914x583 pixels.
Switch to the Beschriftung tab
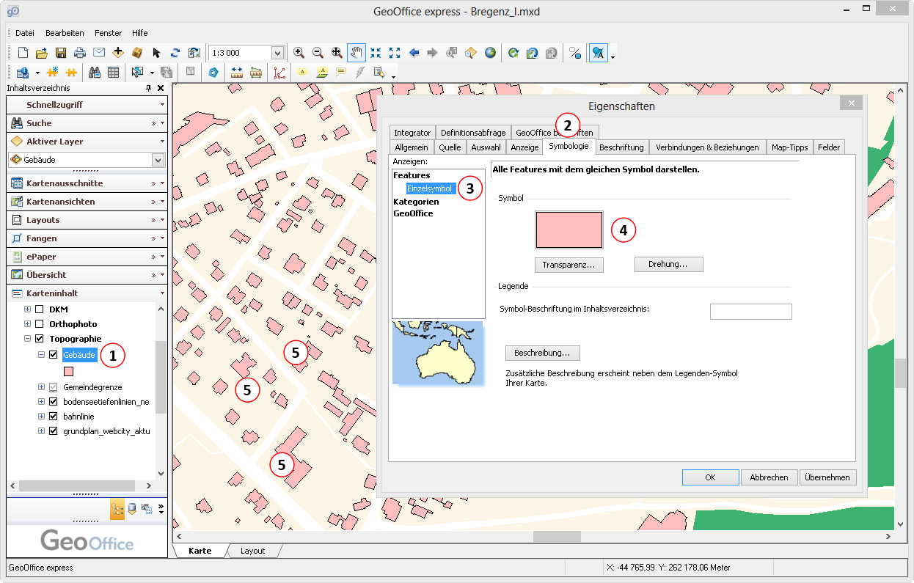pyautogui.click(x=621, y=147)
